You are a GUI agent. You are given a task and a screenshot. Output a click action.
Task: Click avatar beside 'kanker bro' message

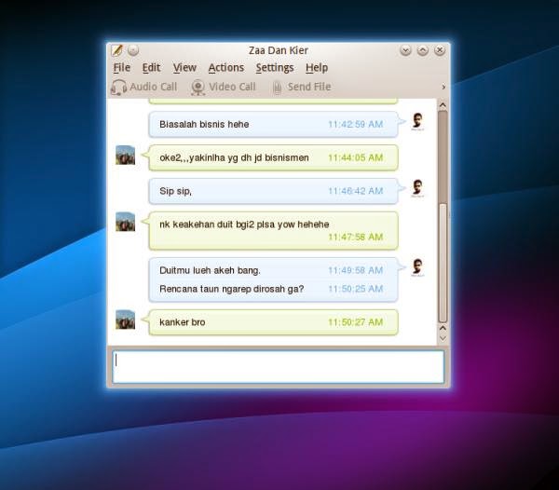[x=126, y=320]
